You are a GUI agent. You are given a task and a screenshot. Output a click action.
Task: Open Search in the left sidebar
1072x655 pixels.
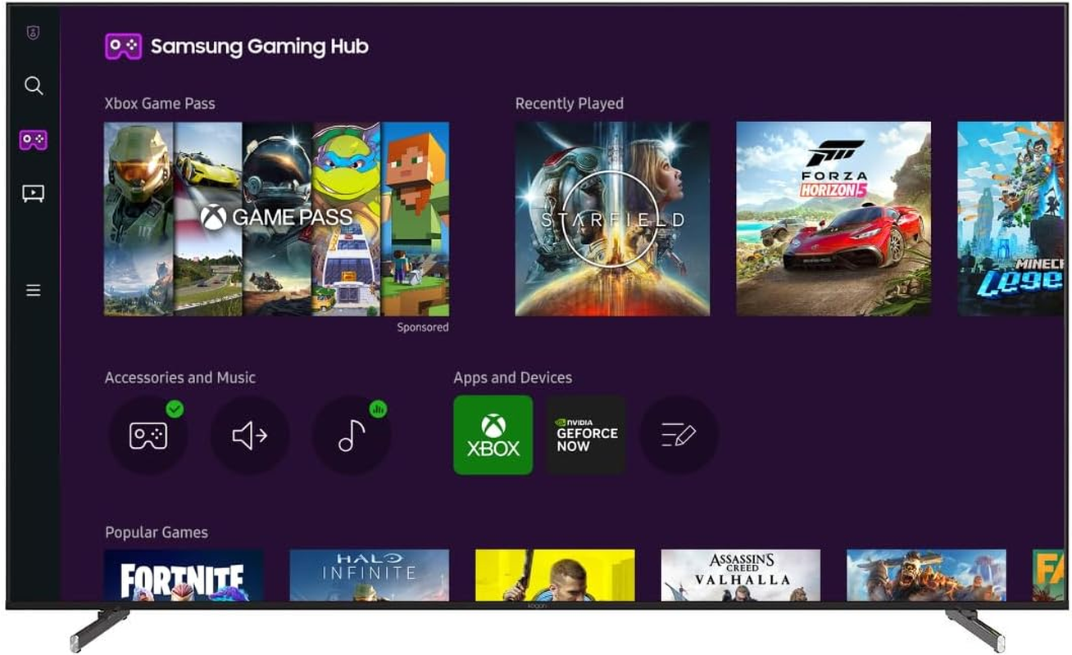[33, 85]
